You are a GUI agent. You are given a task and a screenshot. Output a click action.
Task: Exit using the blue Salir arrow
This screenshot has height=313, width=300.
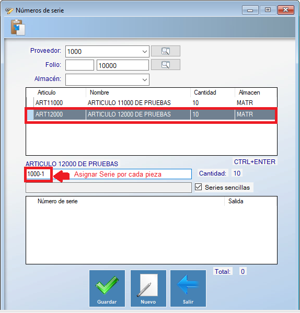point(188,288)
